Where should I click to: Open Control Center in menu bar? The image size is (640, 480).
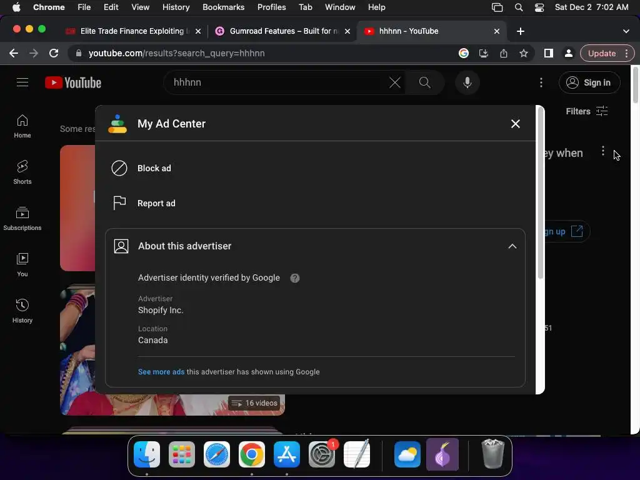tap(539, 7)
